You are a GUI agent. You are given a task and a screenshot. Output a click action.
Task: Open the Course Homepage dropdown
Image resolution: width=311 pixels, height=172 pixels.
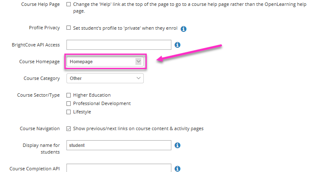(x=105, y=62)
